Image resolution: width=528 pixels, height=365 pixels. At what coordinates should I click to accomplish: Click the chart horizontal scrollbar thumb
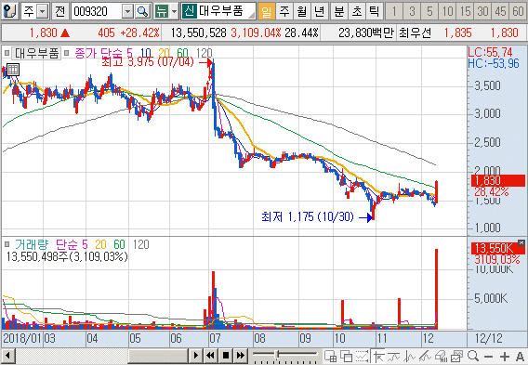point(157,356)
